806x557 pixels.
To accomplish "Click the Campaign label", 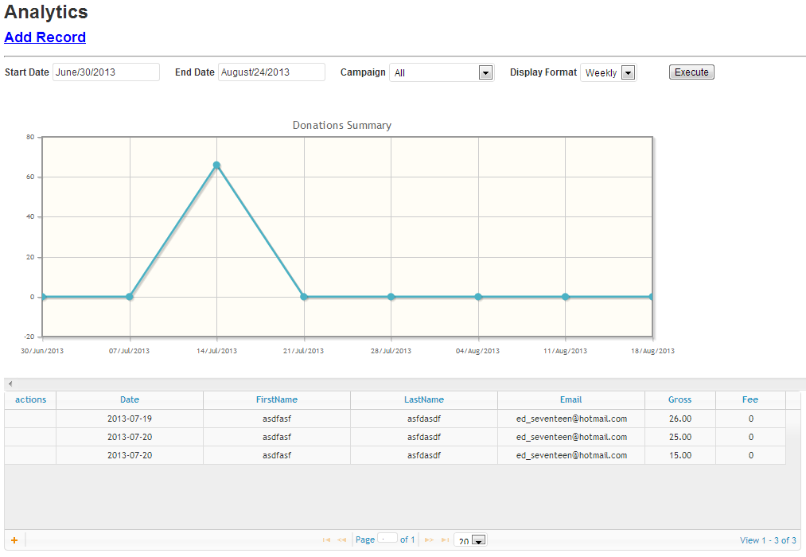I will pos(363,72).
